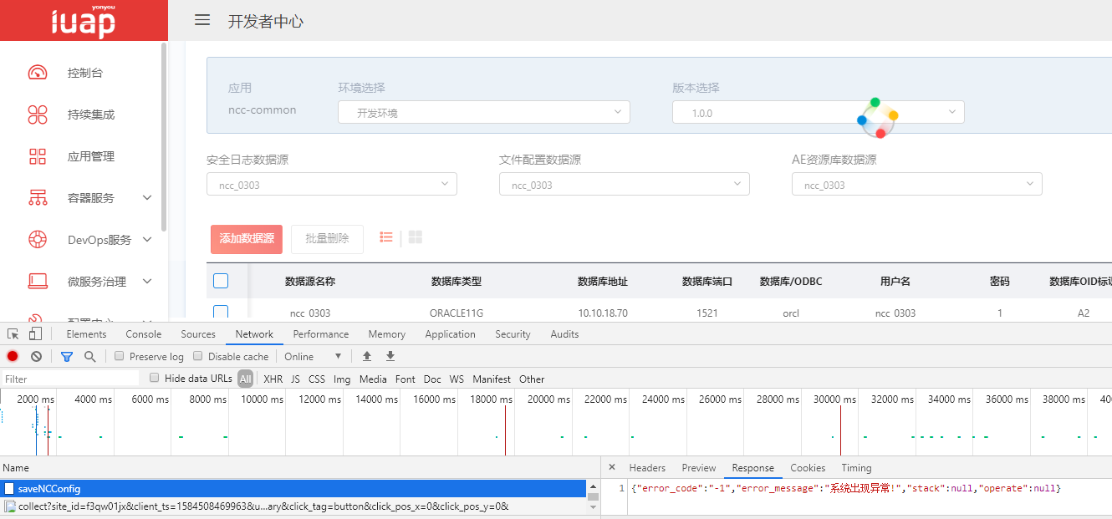Click the red marker on network timeline

pos(505,430)
